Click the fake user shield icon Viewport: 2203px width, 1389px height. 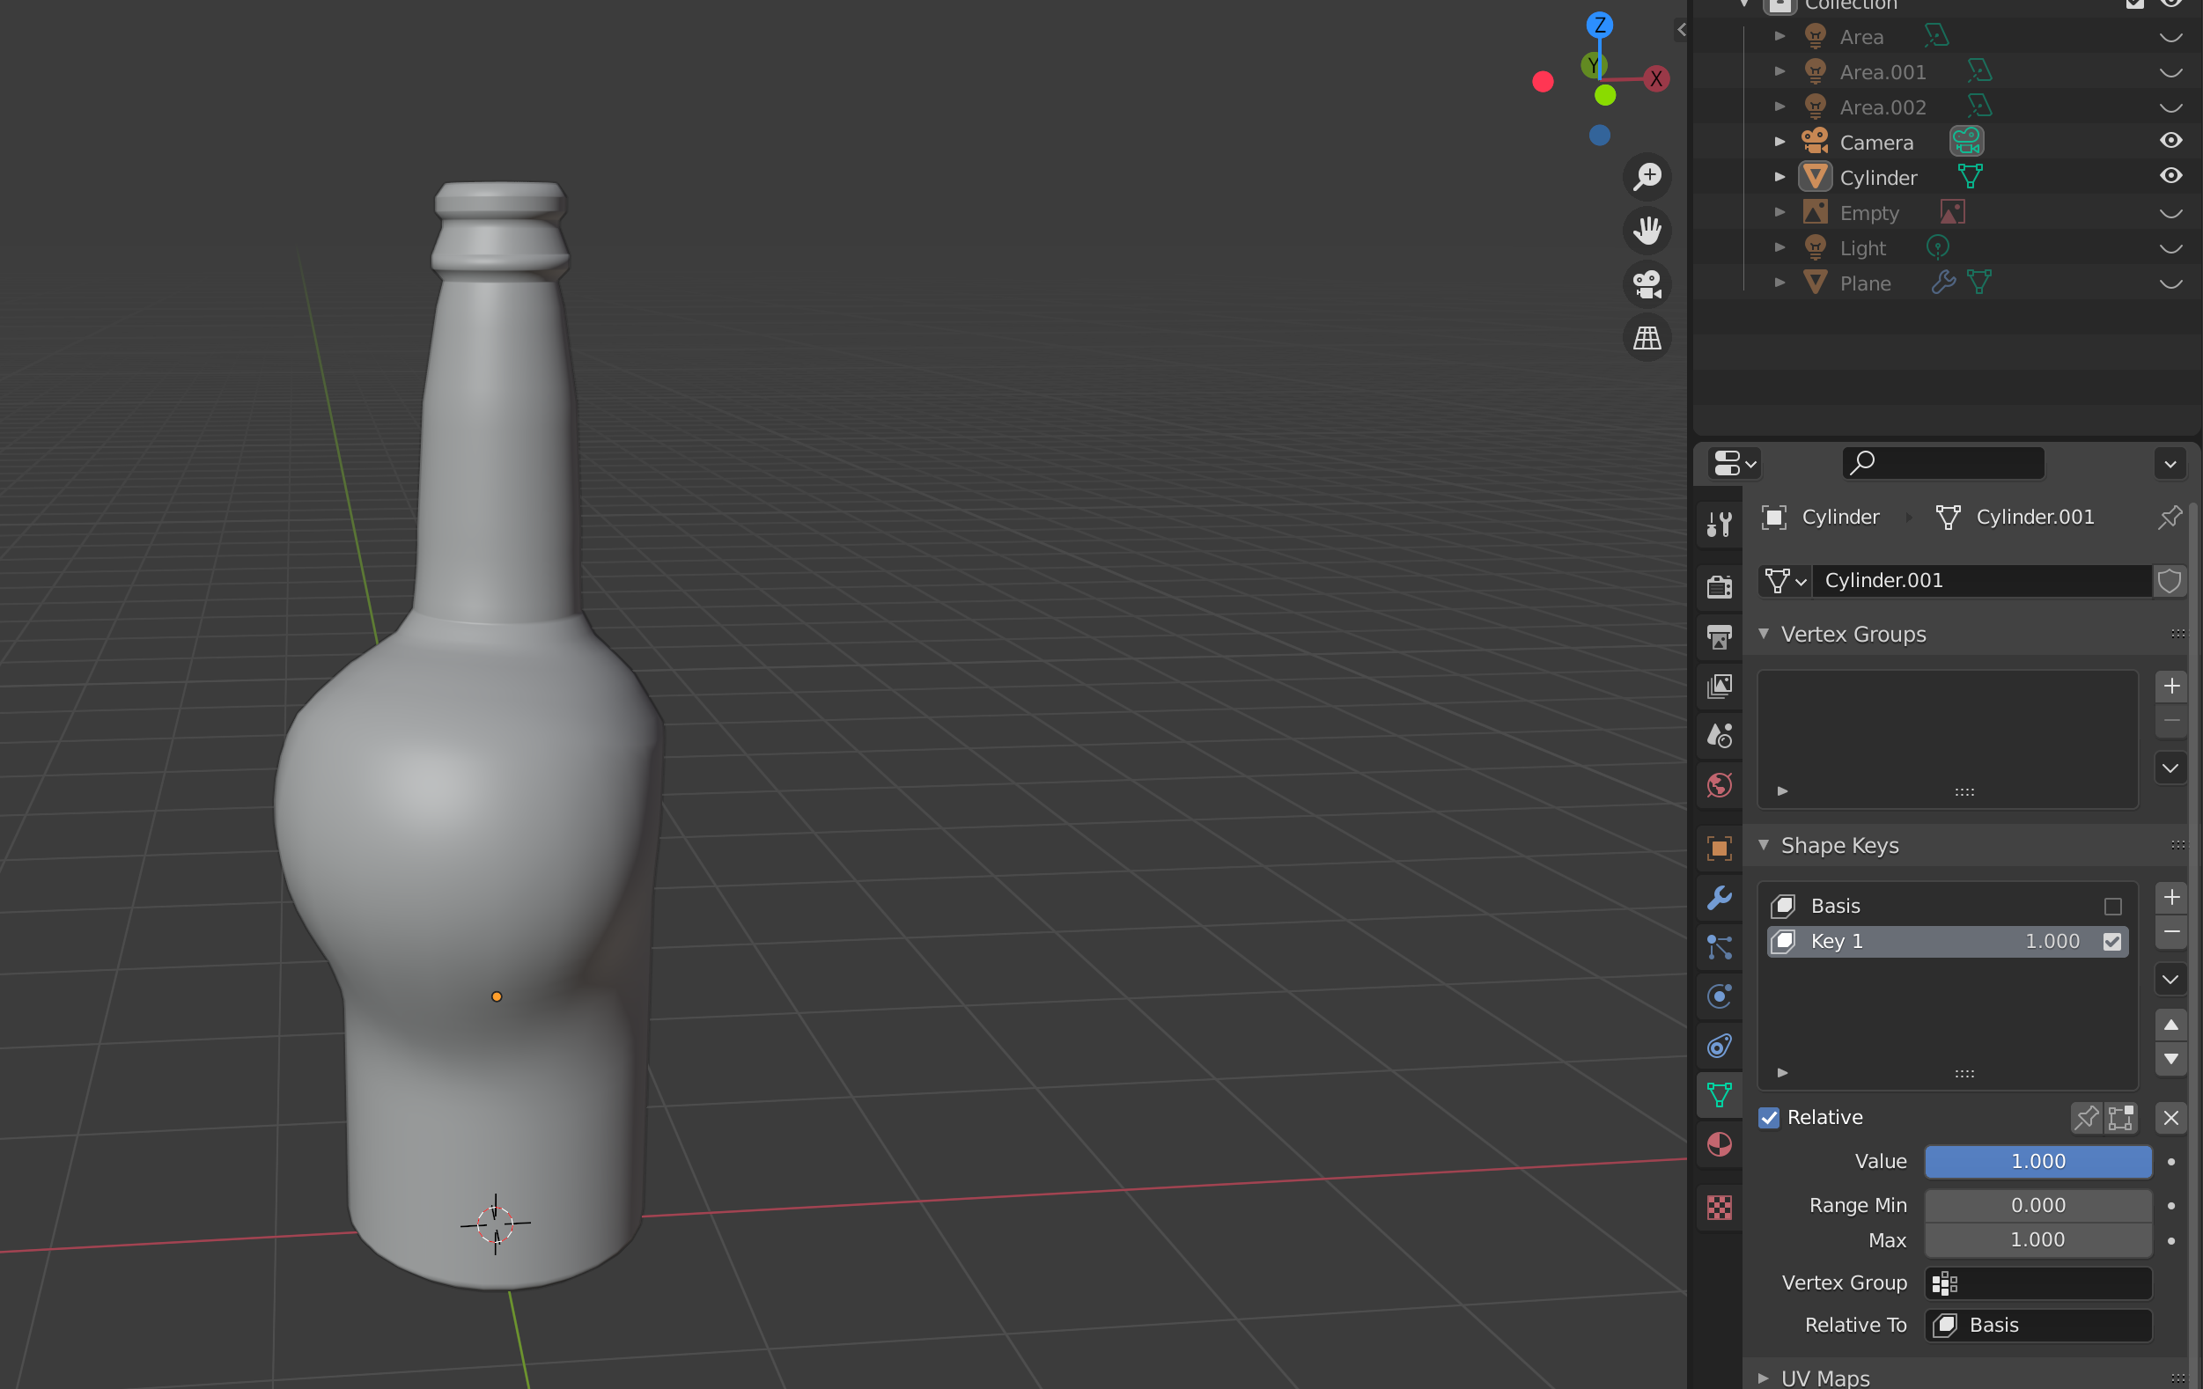[2170, 581]
